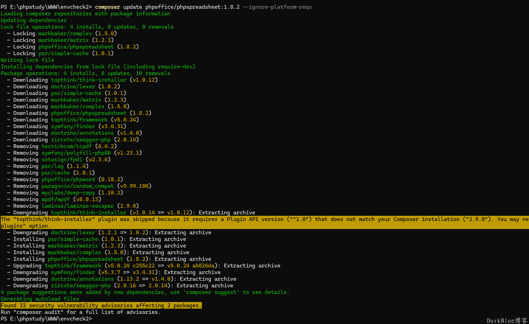
Task: Click the 'Generating autoload files' line
Action: point(39,299)
